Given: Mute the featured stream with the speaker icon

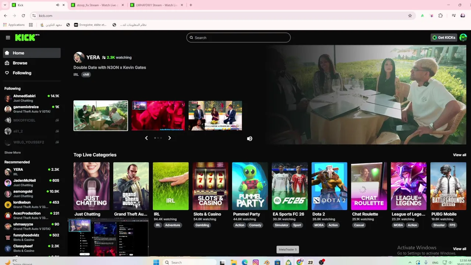Looking at the screenshot, I should pos(249,139).
